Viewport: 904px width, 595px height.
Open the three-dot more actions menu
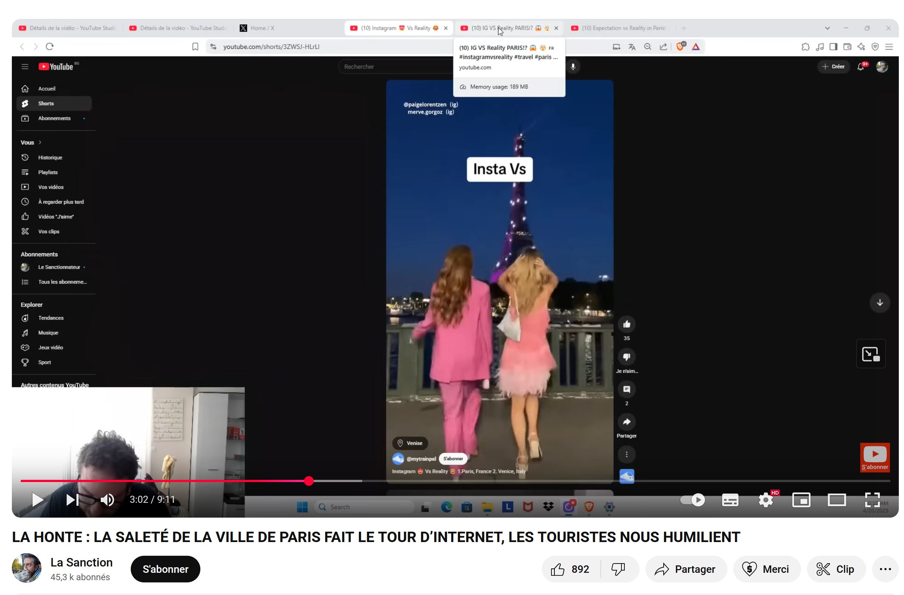pos(885,569)
